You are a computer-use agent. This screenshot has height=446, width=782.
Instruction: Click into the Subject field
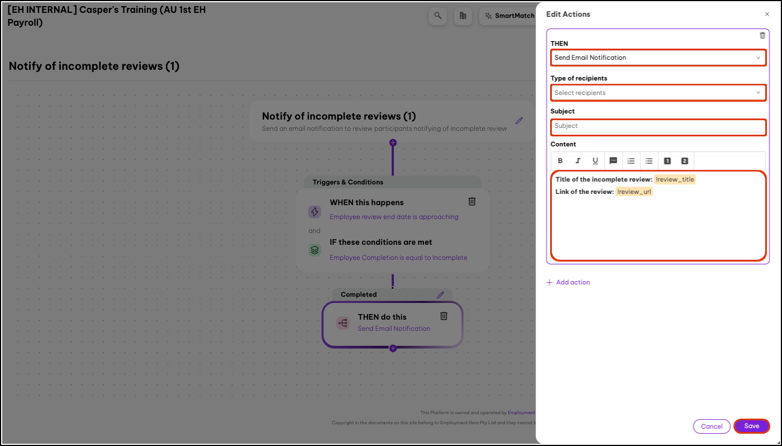(658, 126)
